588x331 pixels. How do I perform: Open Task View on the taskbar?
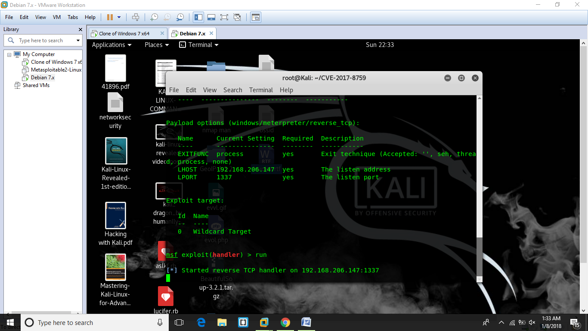[179, 322]
